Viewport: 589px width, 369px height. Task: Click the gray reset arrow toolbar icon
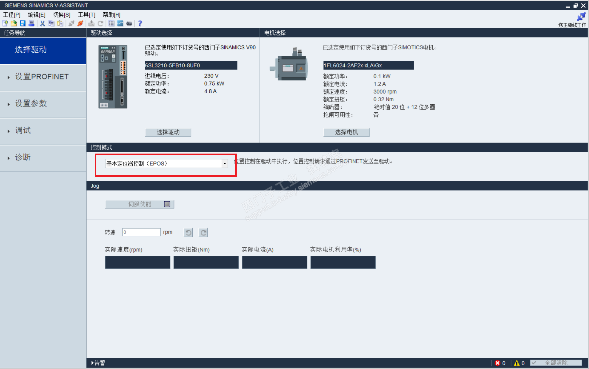[x=100, y=23]
